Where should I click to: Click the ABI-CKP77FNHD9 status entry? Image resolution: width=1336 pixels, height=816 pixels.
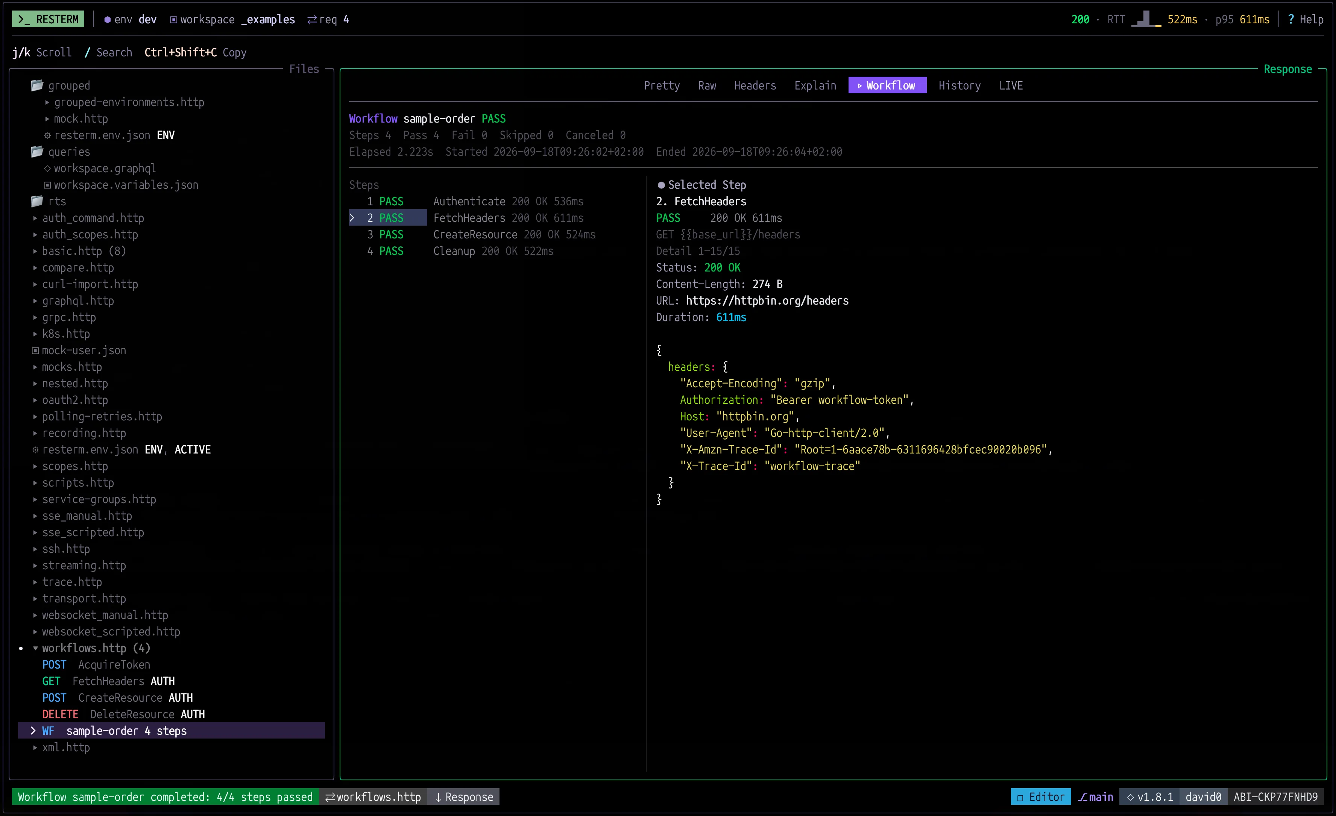(1275, 796)
